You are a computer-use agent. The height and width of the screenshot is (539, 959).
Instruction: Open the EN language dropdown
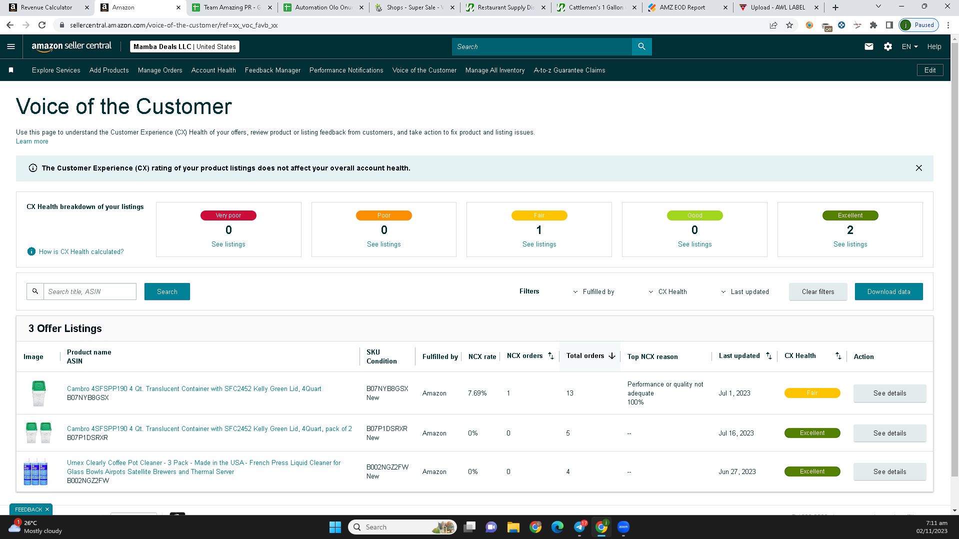(910, 46)
